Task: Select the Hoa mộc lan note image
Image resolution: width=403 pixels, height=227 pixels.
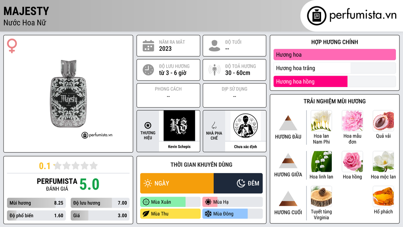Action: [383, 161]
